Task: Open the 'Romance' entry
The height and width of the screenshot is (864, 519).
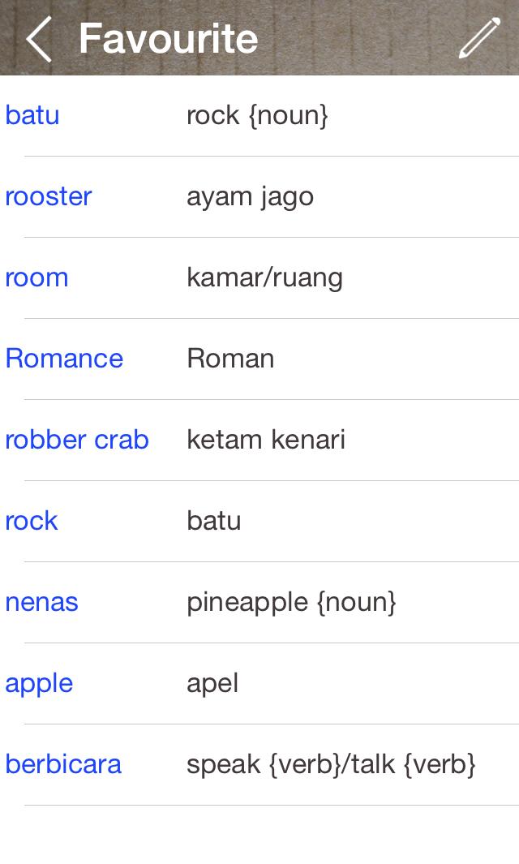Action: pyautogui.click(x=64, y=359)
